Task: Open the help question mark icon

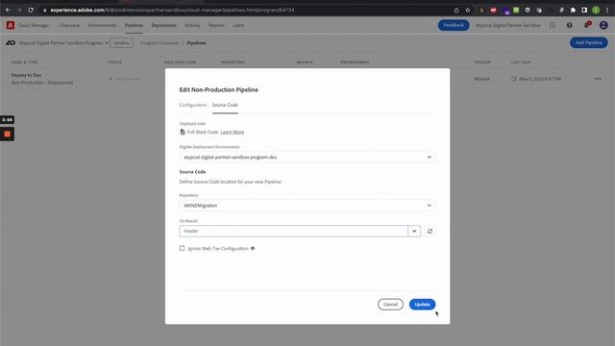Action: [569, 25]
